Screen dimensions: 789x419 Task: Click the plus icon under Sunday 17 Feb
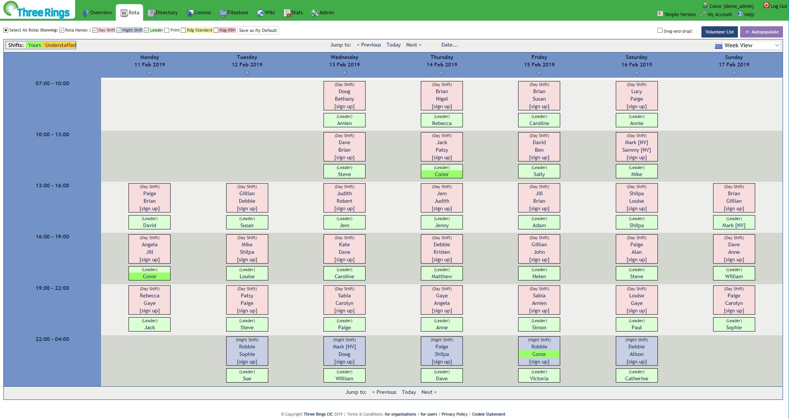(734, 73)
